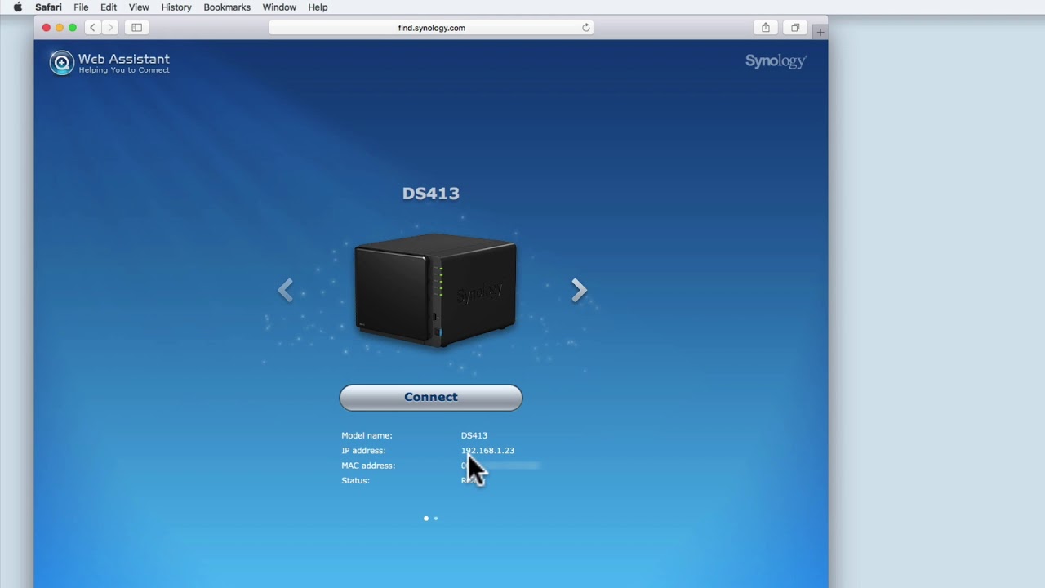Image resolution: width=1045 pixels, height=588 pixels.
Task: Go forward with Safari forward arrow
Action: (110, 28)
